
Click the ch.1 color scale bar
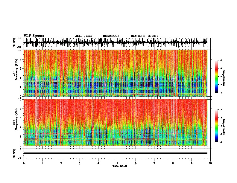click(216, 77)
